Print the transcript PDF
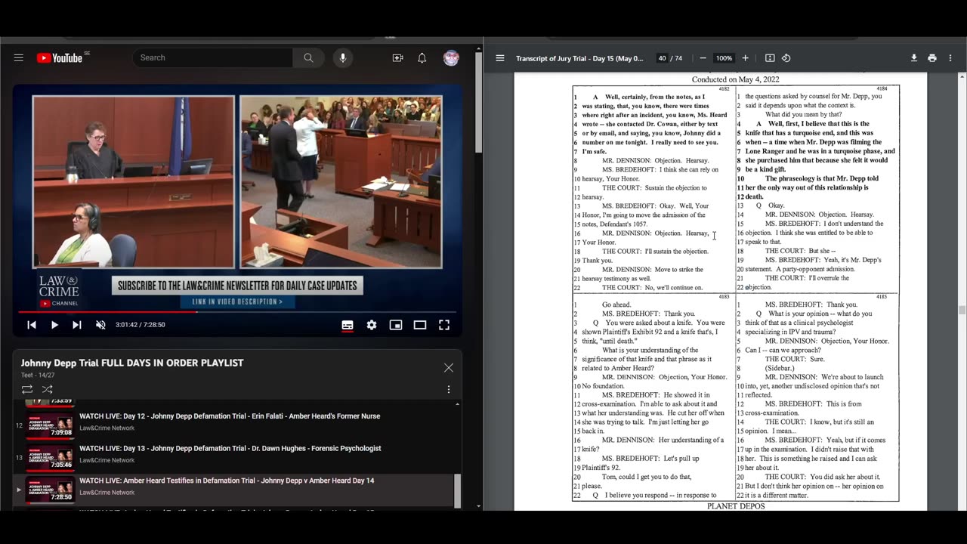 pos(932,58)
